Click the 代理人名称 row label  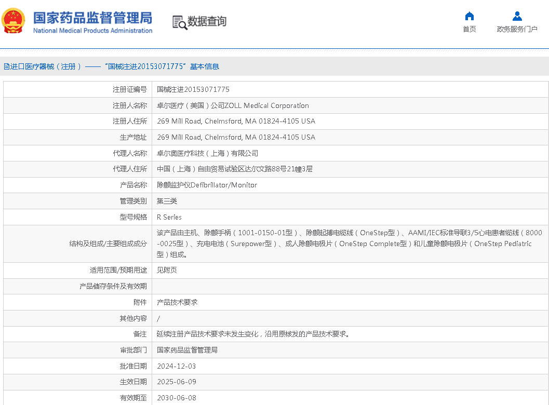pos(129,153)
